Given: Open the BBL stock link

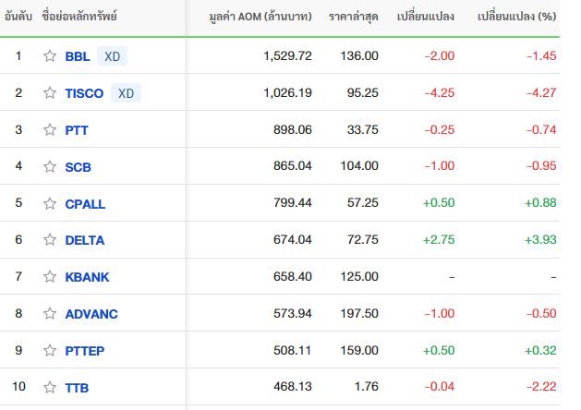Looking at the screenshot, I should (78, 56).
